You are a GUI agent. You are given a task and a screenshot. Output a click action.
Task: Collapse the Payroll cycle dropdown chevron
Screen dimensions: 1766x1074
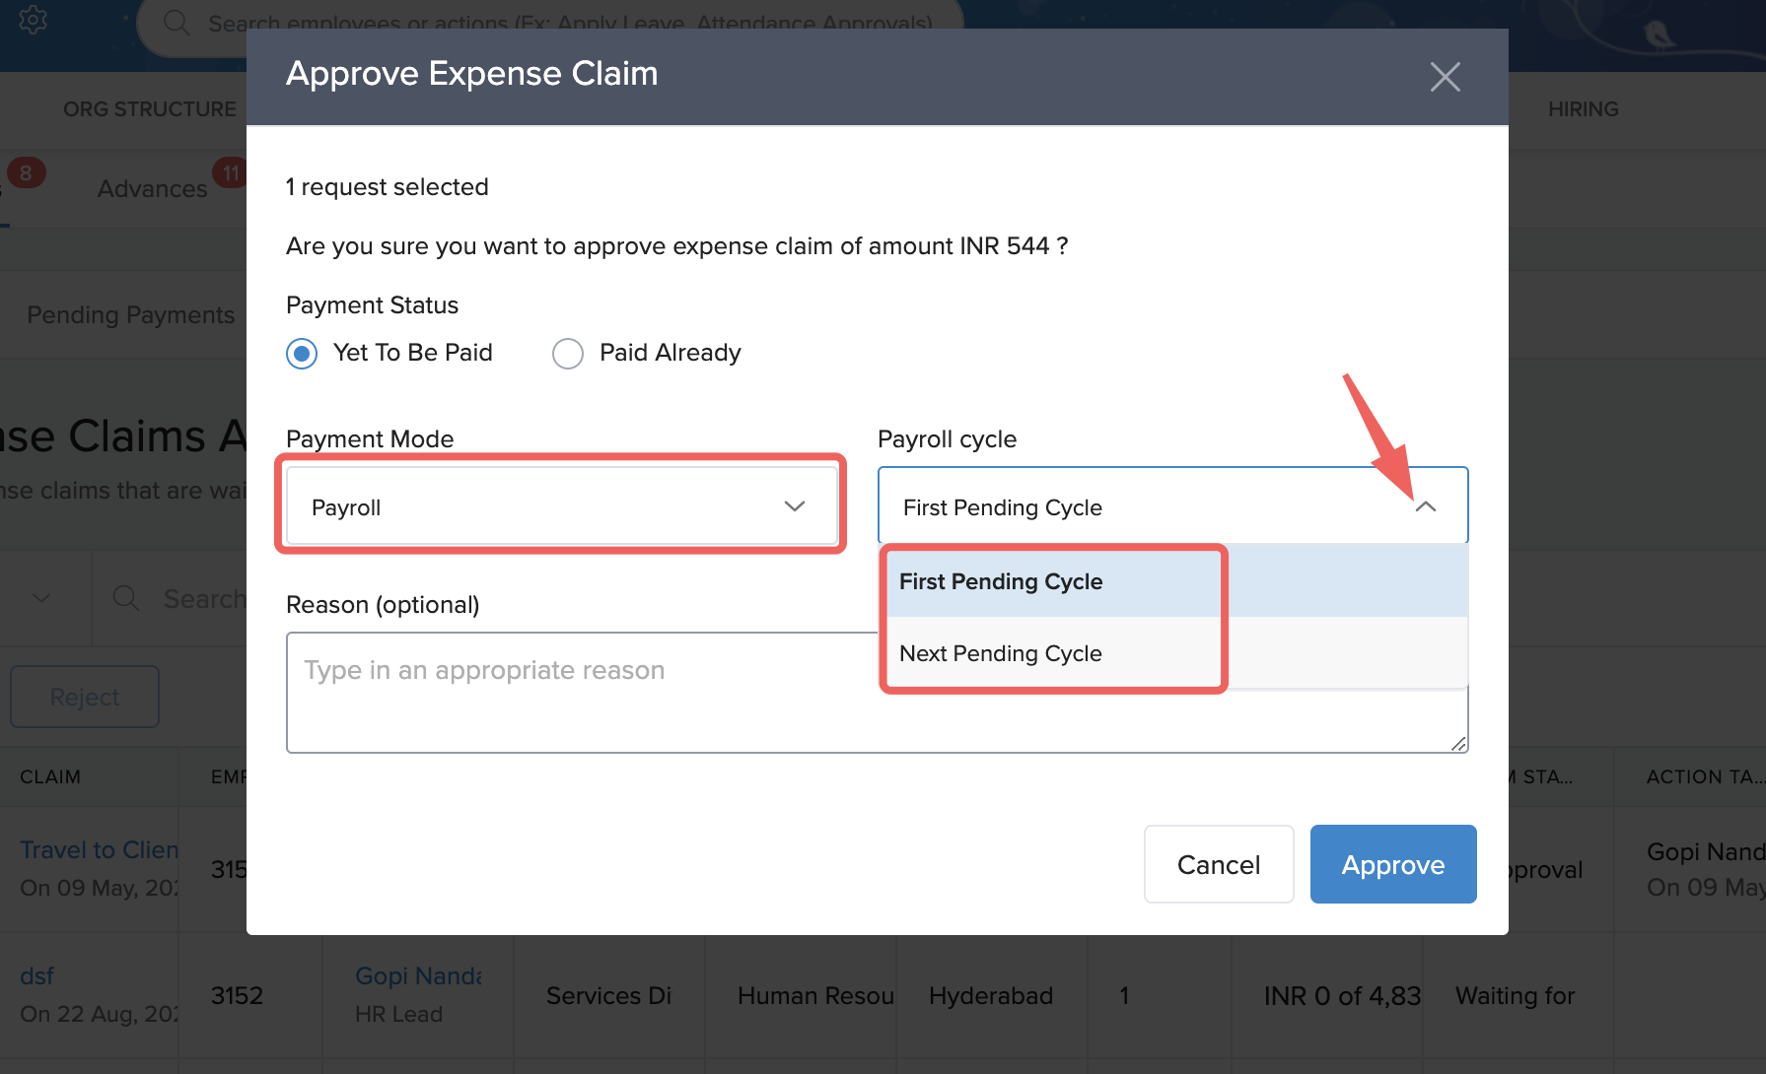coord(1425,506)
